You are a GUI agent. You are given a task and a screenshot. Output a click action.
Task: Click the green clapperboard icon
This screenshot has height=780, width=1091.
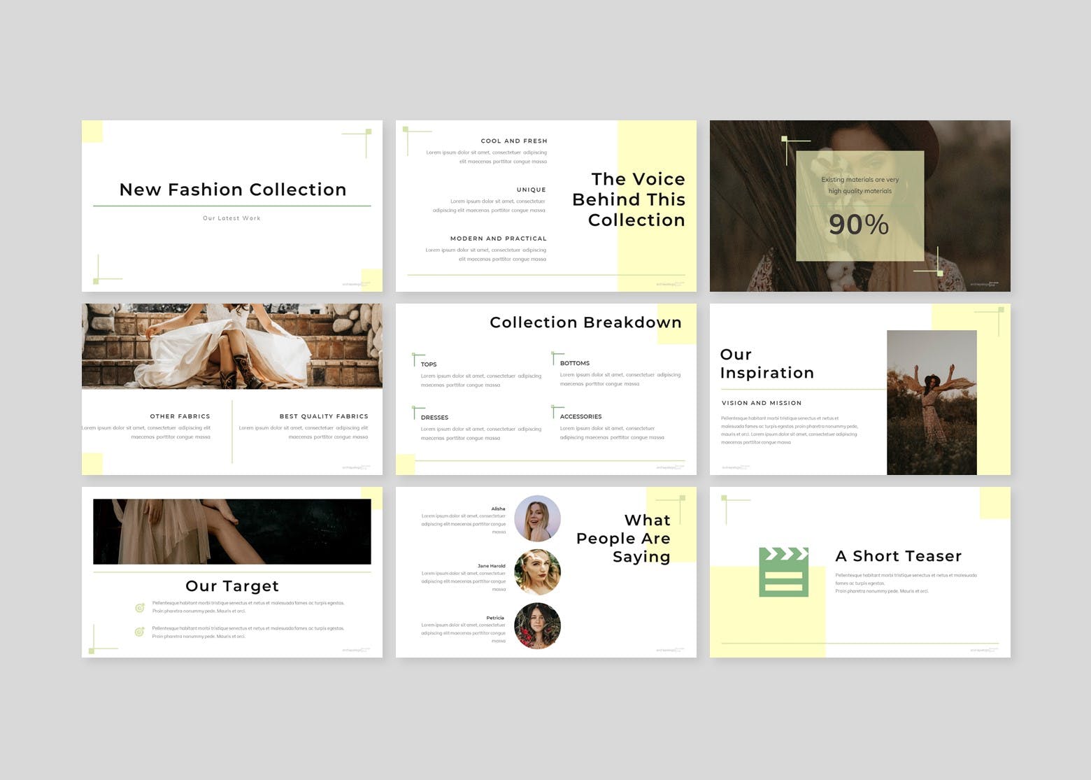pos(783,572)
